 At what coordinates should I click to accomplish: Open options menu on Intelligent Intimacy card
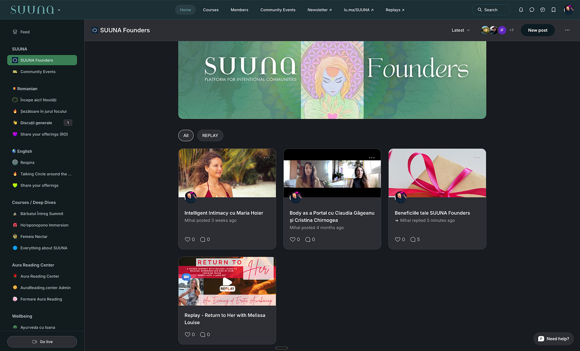point(267,158)
